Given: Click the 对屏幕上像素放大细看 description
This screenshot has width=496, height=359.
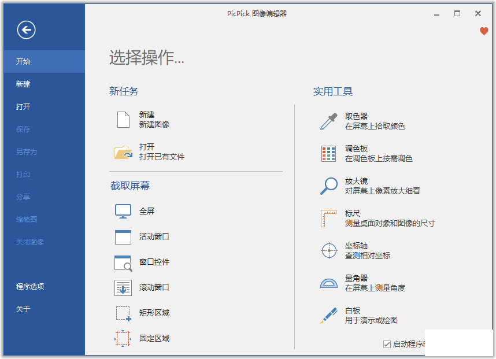Looking at the screenshot, I should point(383,191).
